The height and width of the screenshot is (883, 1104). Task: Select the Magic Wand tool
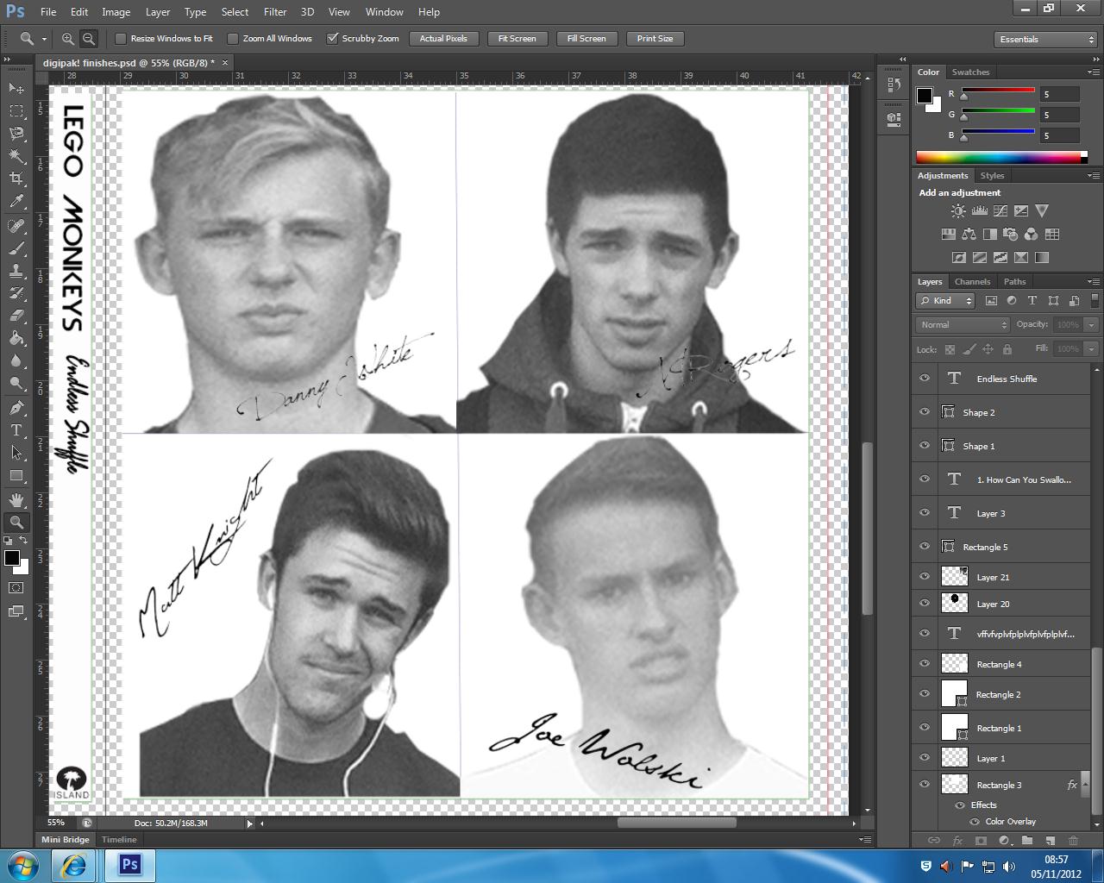pyautogui.click(x=16, y=156)
